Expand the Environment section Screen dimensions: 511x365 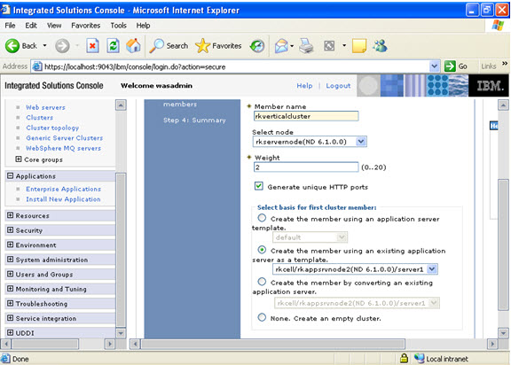click(11, 245)
